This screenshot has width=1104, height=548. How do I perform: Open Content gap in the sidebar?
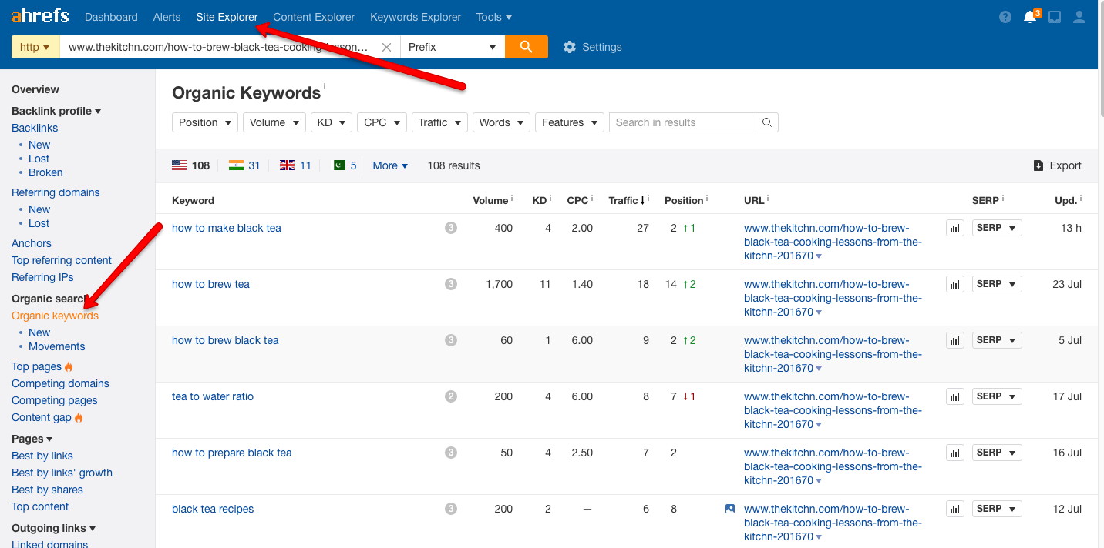42,417
